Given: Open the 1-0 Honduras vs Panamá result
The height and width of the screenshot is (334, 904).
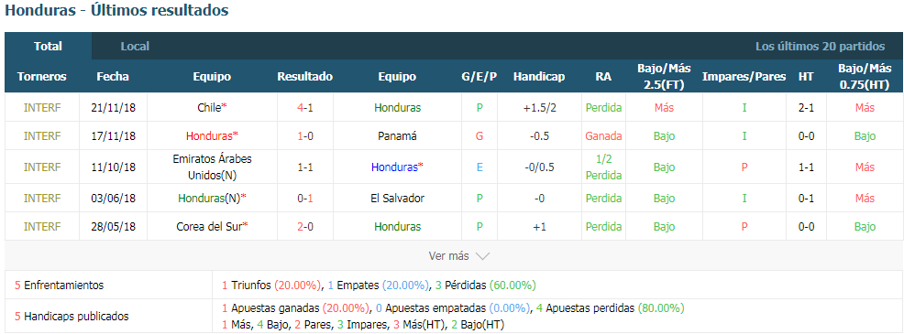Looking at the screenshot, I should point(305,136).
